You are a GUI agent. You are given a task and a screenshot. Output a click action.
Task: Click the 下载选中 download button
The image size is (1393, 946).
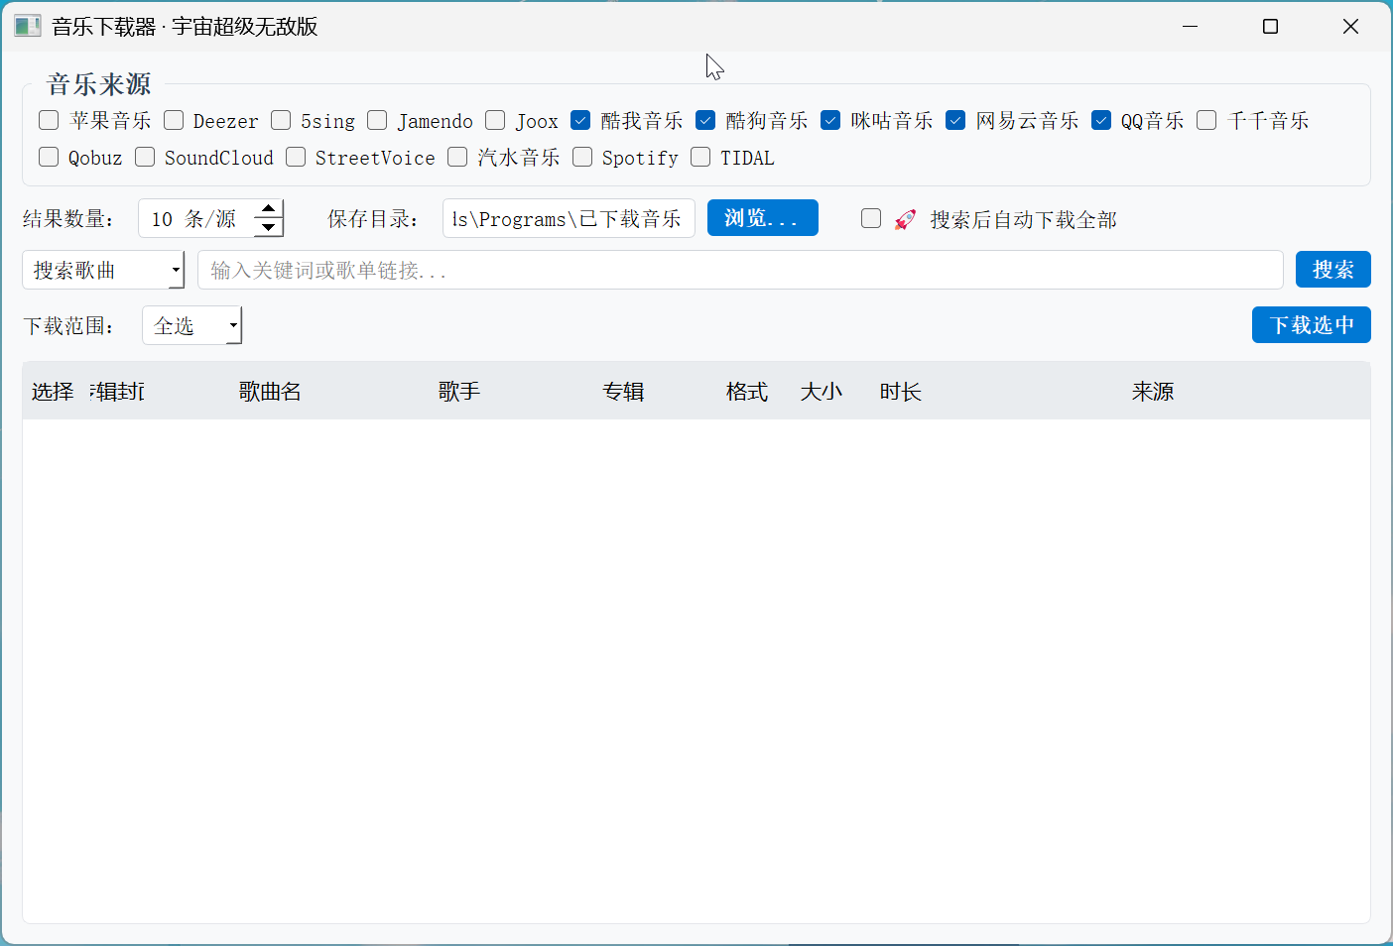tap(1312, 325)
